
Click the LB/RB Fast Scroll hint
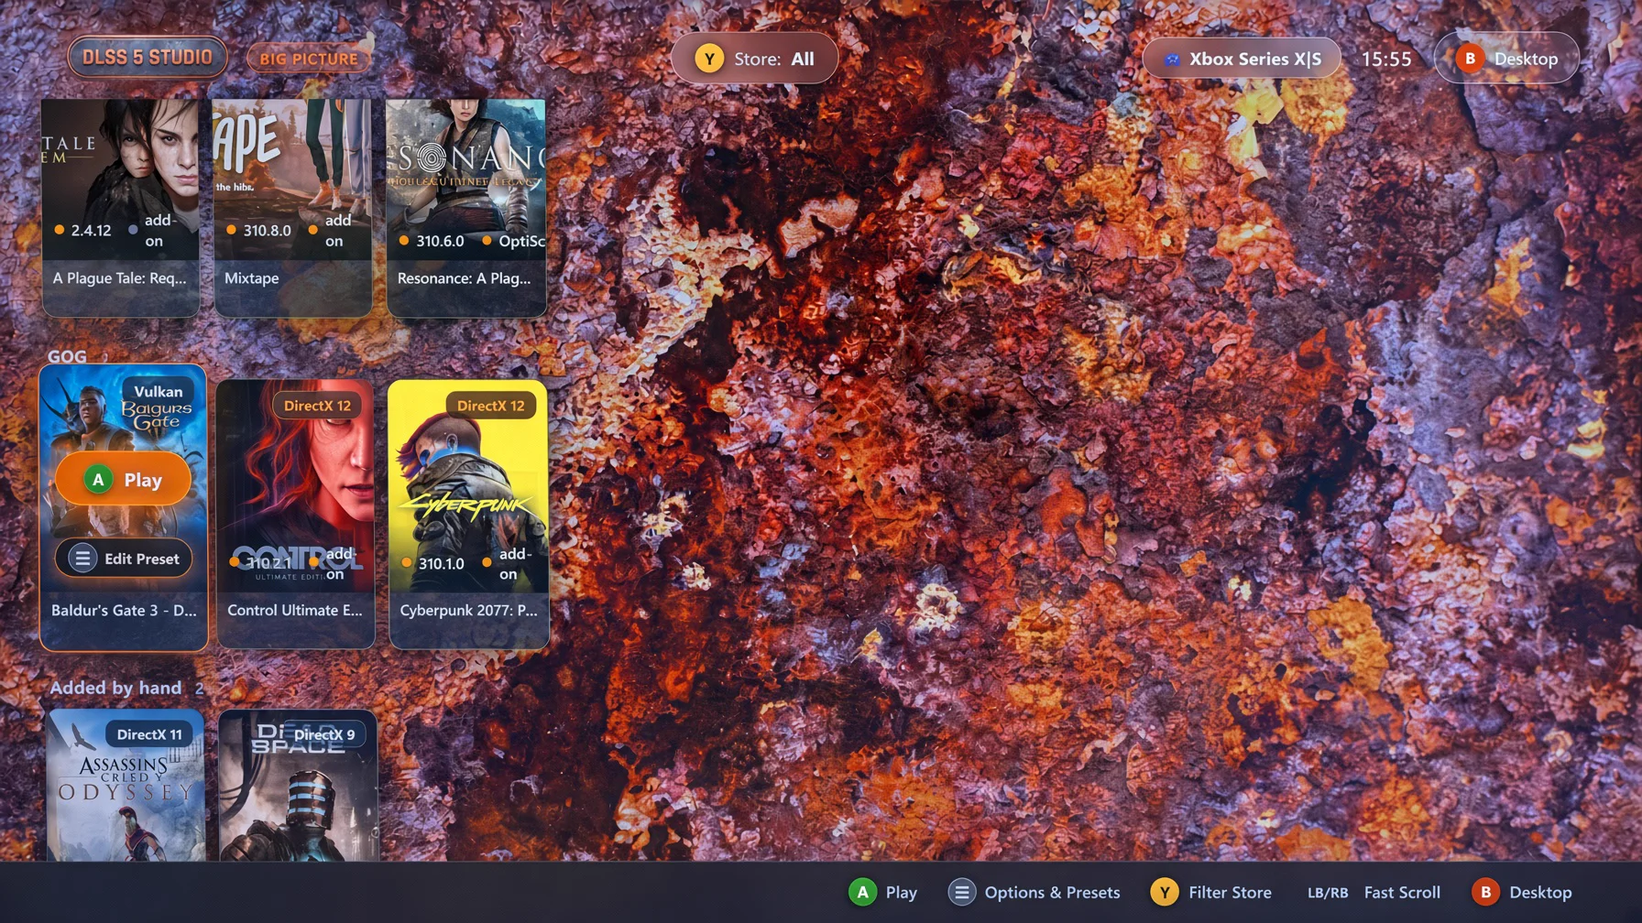(1374, 892)
